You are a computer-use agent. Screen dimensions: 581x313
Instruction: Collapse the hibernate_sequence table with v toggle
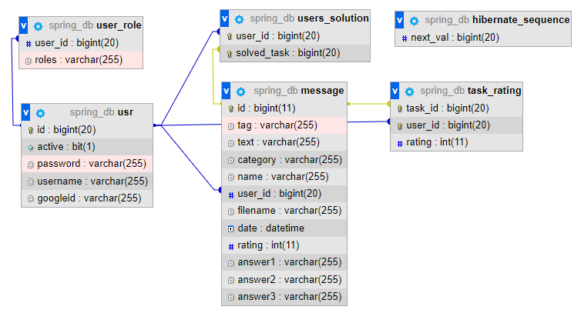tap(399, 20)
